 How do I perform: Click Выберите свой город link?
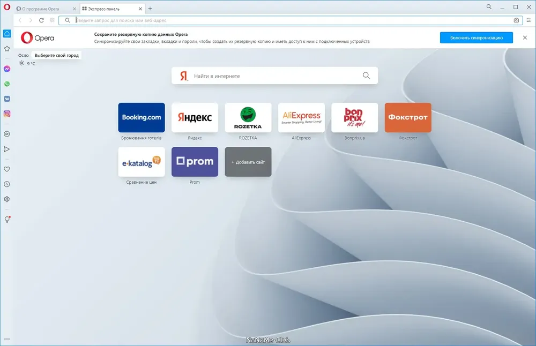click(x=56, y=55)
